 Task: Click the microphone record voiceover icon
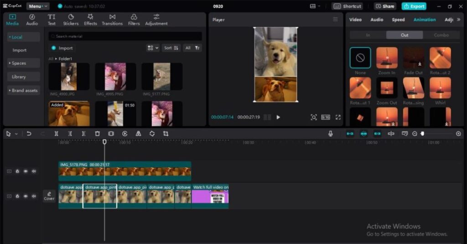[331, 134]
